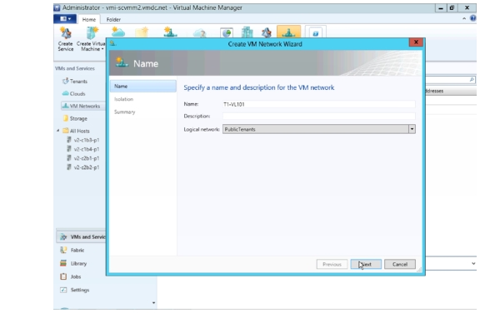Image resolution: width=480 pixels, height=313 pixels.
Task: Switch to the Home ribbon tab
Action: pyautogui.click(x=89, y=19)
